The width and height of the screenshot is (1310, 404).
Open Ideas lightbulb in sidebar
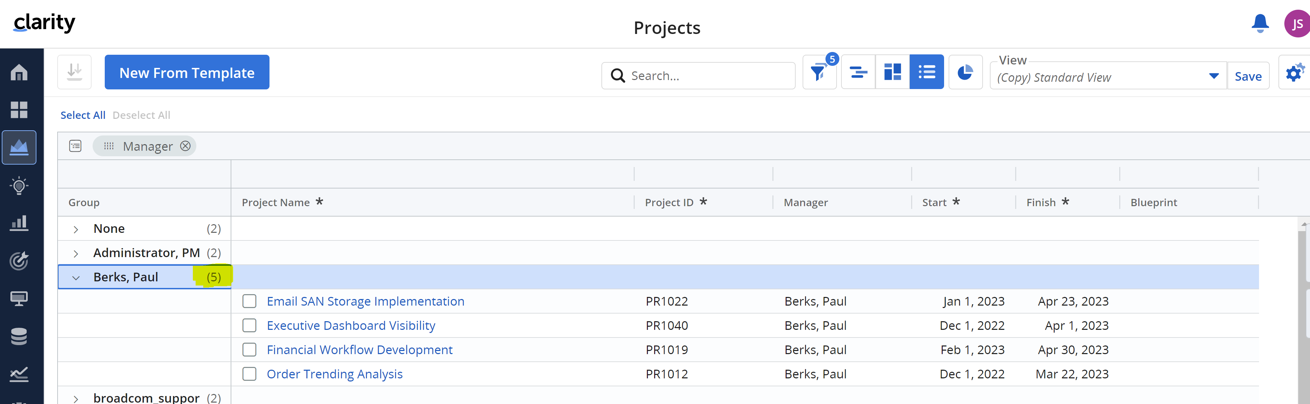[x=19, y=185]
